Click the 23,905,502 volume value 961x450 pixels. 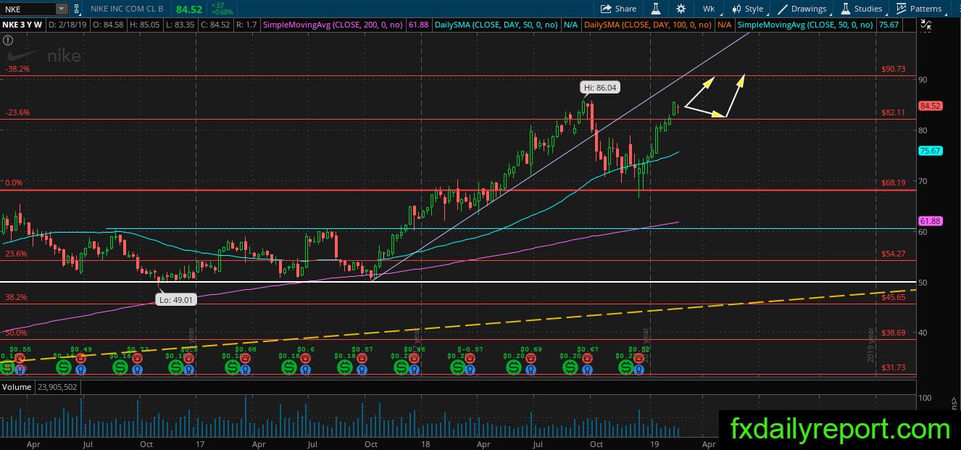coord(57,387)
